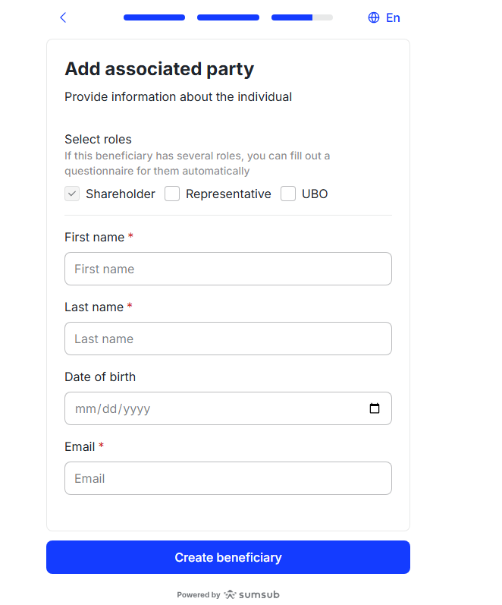Open the En language selector
Image resolution: width=502 pixels, height=605 pixels.
(x=393, y=17)
